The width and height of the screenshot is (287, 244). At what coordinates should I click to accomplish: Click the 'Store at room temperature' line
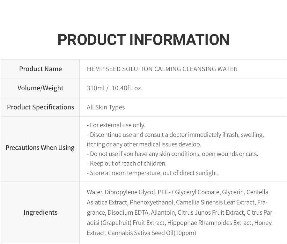153,173
